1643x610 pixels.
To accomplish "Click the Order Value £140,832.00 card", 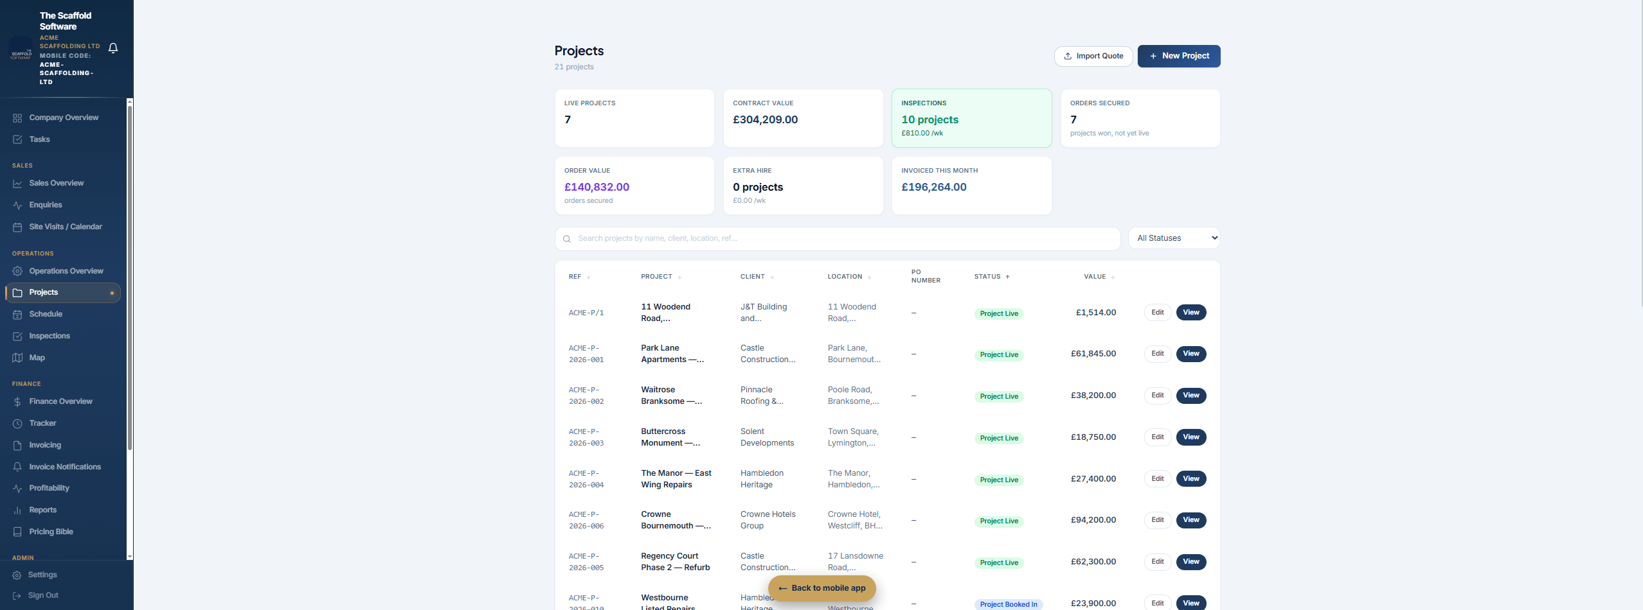I will point(634,186).
